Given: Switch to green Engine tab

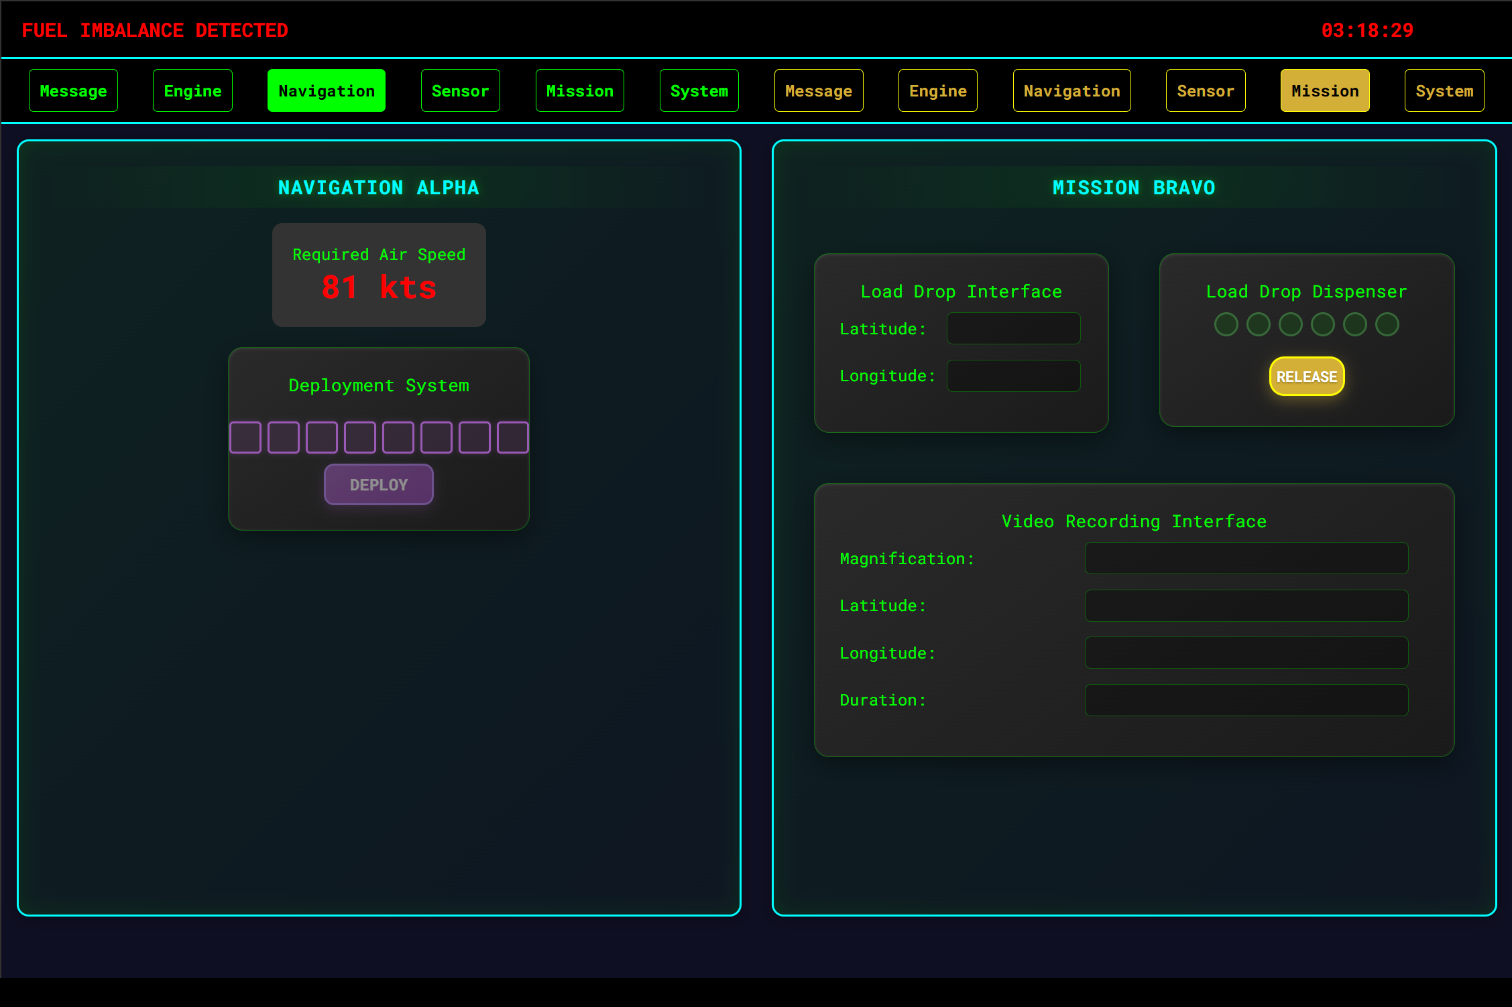Looking at the screenshot, I should pyautogui.click(x=192, y=90).
